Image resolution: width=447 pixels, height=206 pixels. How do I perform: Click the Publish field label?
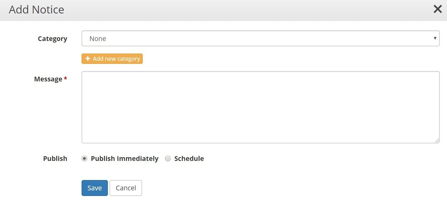[x=55, y=158]
